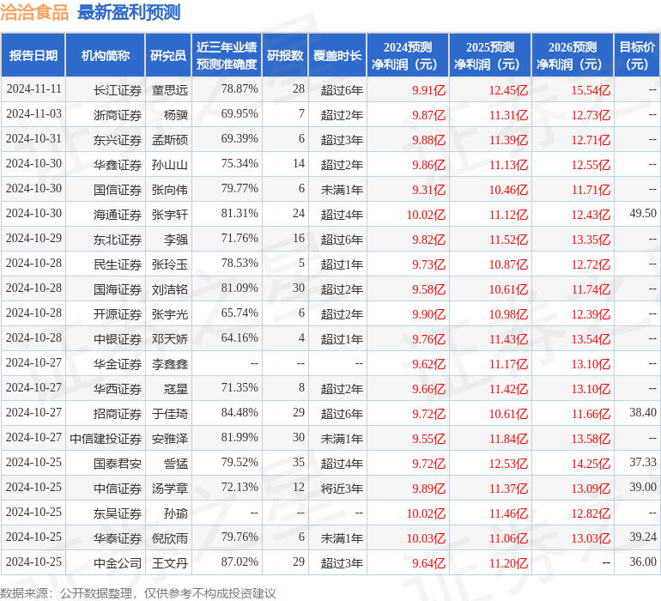This screenshot has height=601, width=661.
Task: Click researcher 寇星
Action: tap(176, 388)
